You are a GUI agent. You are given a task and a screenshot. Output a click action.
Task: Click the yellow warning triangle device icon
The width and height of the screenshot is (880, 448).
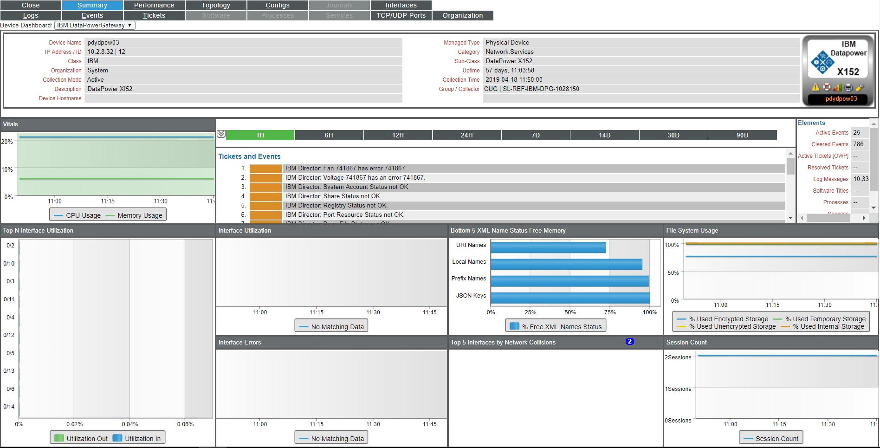[815, 87]
